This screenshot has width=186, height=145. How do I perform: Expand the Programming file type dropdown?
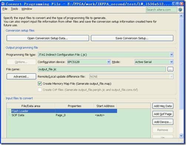pyautogui.click(x=172, y=55)
